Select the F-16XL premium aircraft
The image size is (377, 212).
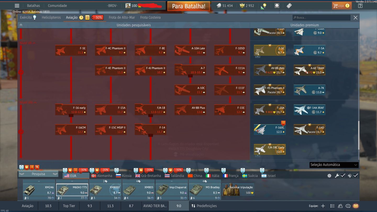[270, 130]
